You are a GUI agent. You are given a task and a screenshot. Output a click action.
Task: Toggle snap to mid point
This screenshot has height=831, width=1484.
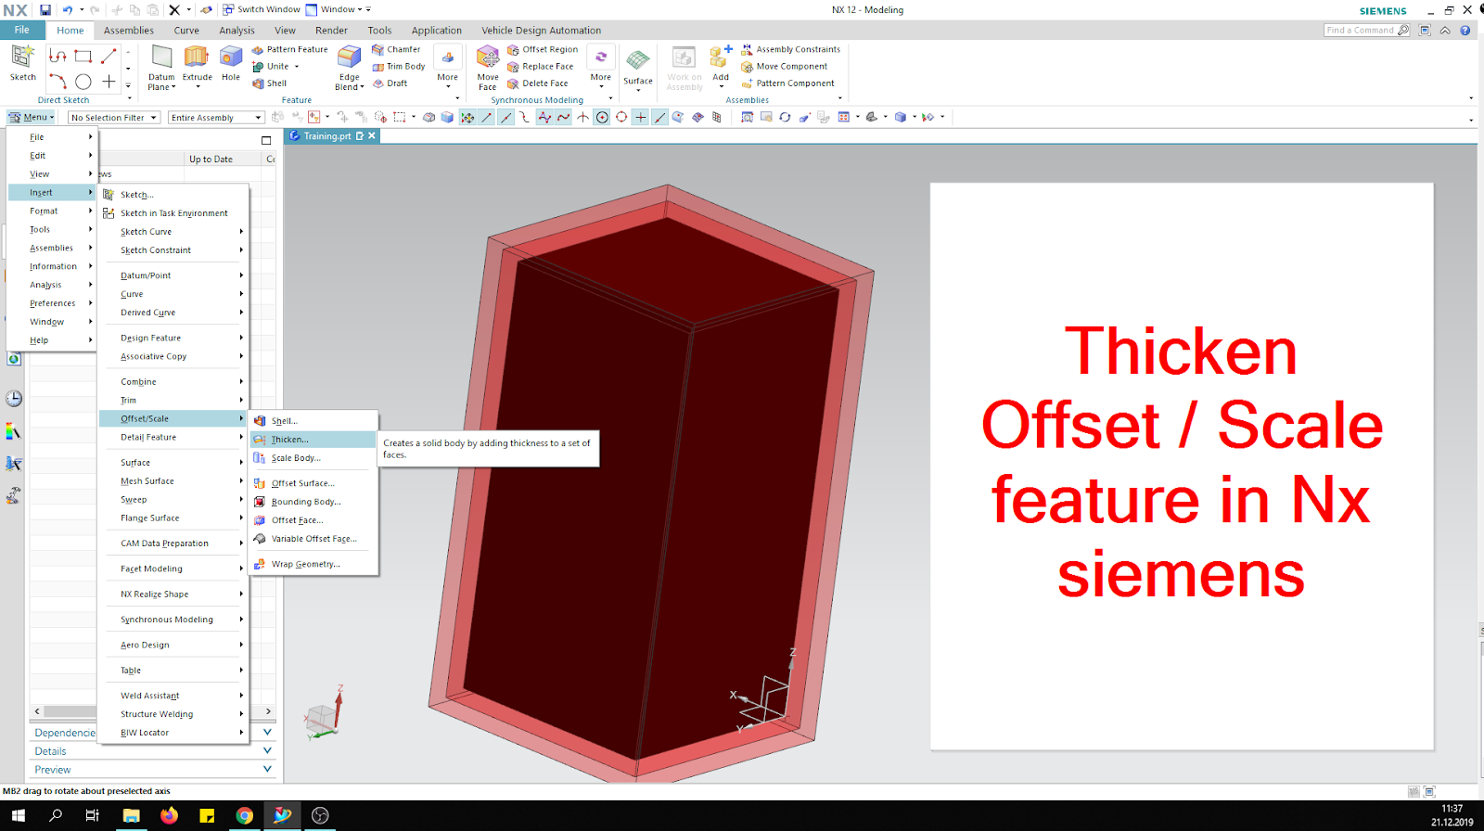point(505,118)
